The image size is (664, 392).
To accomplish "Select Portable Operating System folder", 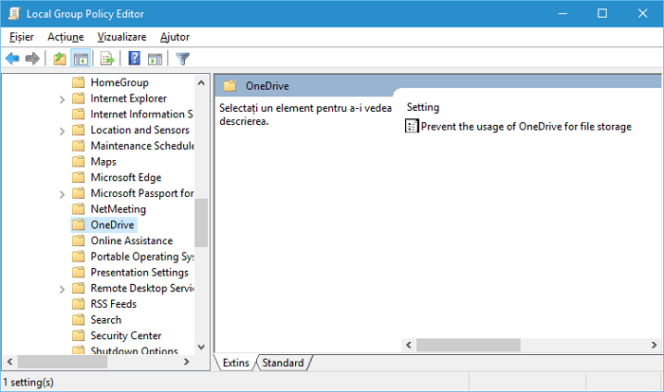I will click(x=142, y=257).
